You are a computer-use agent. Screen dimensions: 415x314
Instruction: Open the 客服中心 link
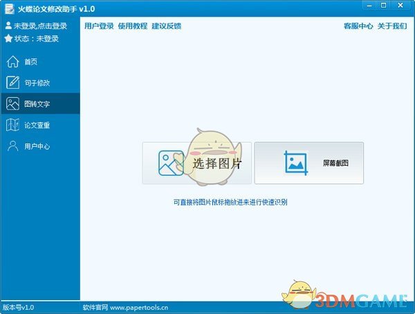358,26
